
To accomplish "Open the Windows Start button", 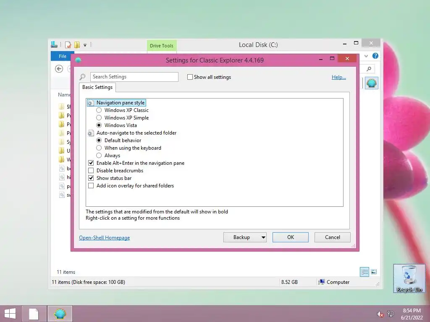I will 10,314.
